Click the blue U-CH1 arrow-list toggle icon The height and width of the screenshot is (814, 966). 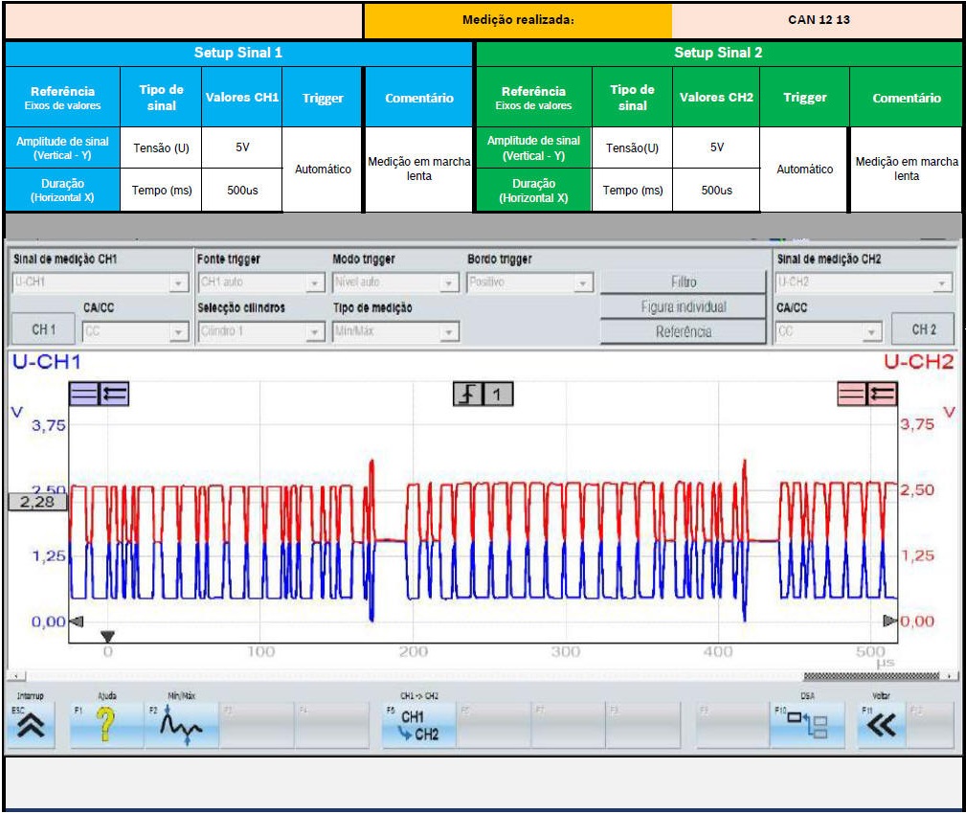click(x=114, y=394)
